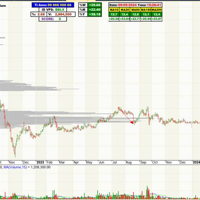Click the MA10 value 12.7

pyautogui.click(x=114, y=14)
